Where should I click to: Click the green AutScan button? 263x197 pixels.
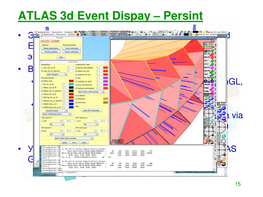[x=212, y=50]
